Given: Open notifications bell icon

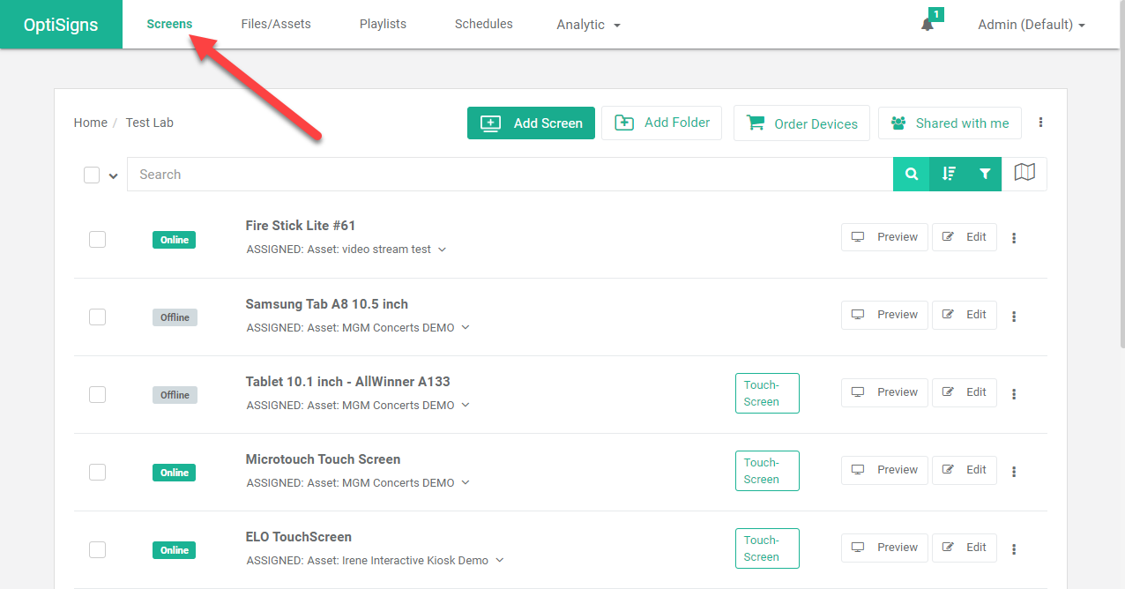Looking at the screenshot, I should (928, 25).
